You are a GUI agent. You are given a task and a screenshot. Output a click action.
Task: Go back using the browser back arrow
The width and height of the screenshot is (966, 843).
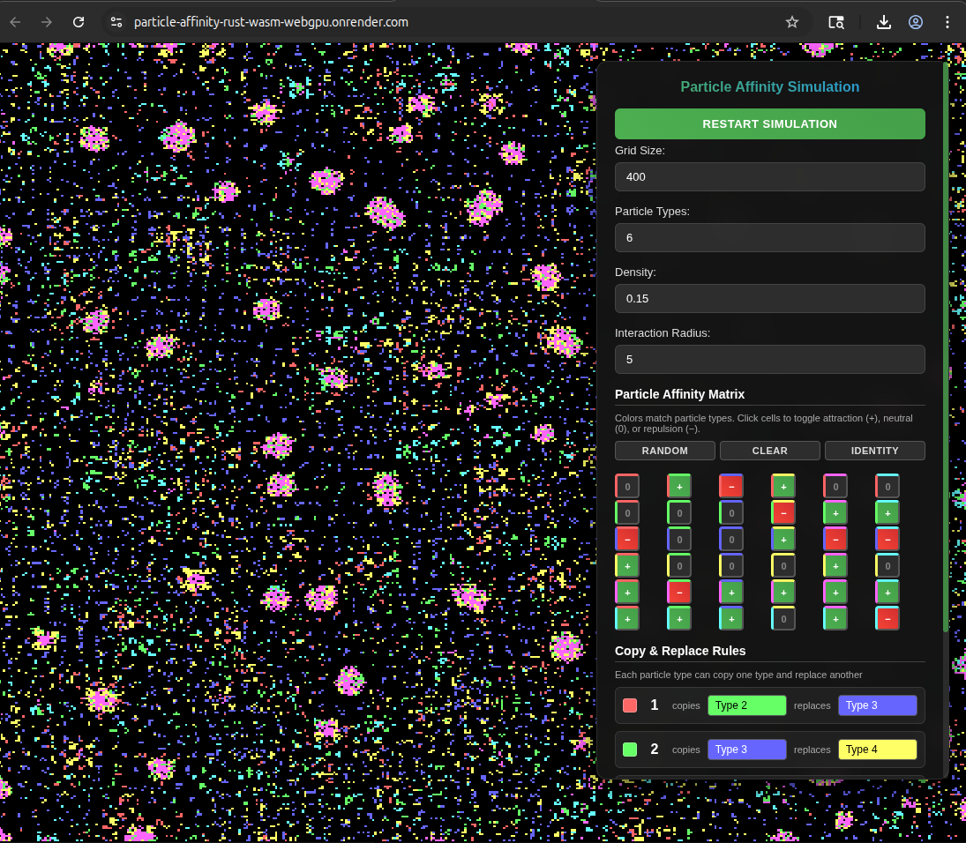[15, 22]
